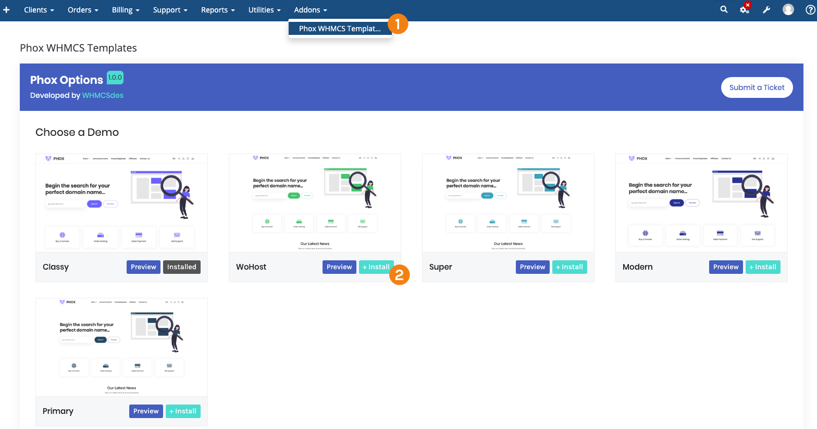This screenshot has width=817, height=429.
Task: Follow the WHMCSdes developer link
Action: (103, 95)
